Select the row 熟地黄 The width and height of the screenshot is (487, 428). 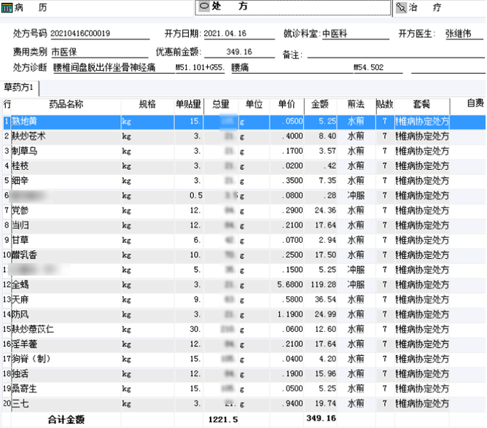(x=244, y=122)
